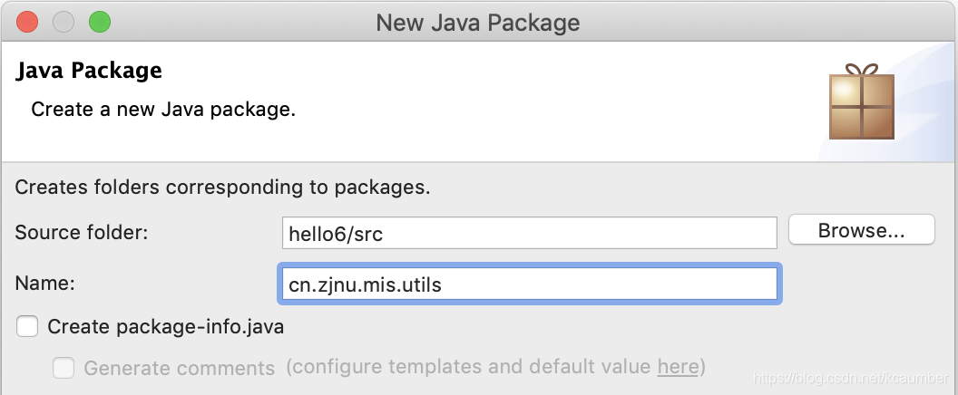Click the Create package-info.java label text

coord(165,327)
